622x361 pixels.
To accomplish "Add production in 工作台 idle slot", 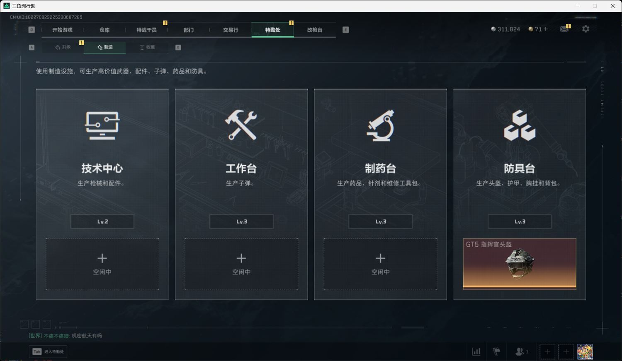I will pos(241,264).
